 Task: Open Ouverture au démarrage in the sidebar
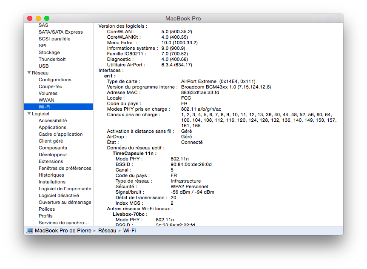pos(65,202)
